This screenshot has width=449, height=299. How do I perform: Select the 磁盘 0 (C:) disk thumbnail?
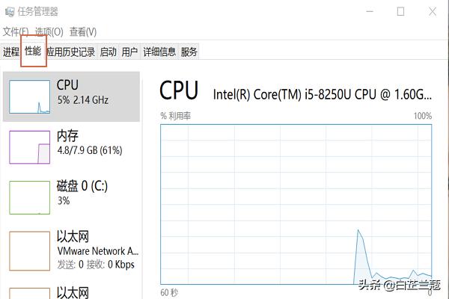pos(29,197)
